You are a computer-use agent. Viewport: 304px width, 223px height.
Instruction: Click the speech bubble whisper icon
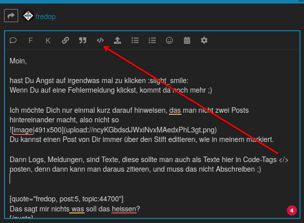tap(13, 40)
